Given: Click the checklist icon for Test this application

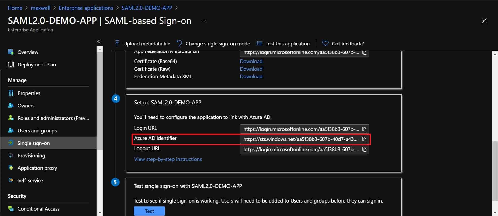Looking at the screenshot, I should click(259, 43).
